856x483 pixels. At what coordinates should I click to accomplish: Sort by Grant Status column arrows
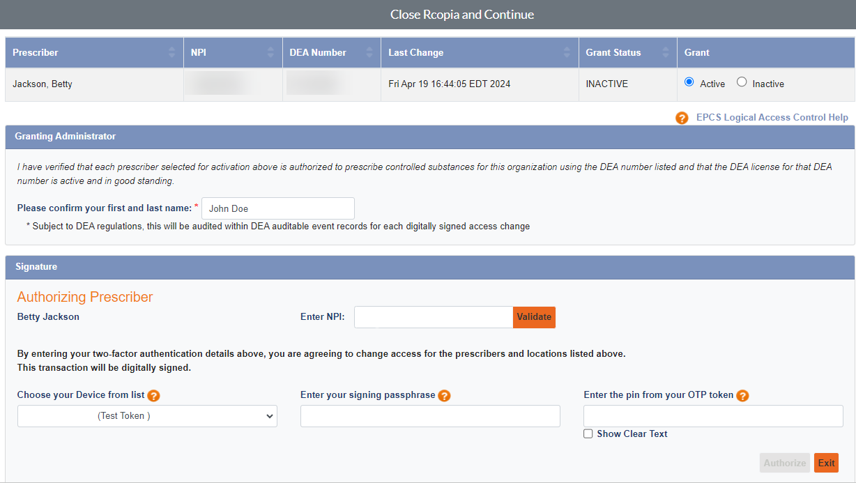(x=666, y=52)
